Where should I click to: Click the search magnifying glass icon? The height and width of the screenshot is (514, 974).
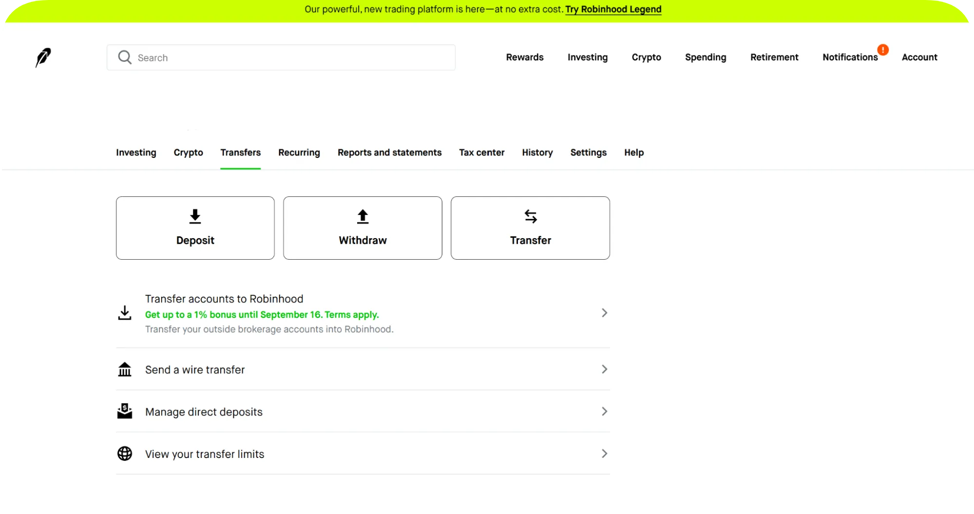tap(125, 57)
